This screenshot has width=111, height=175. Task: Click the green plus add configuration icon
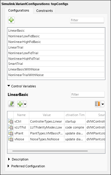[x=11, y=20]
